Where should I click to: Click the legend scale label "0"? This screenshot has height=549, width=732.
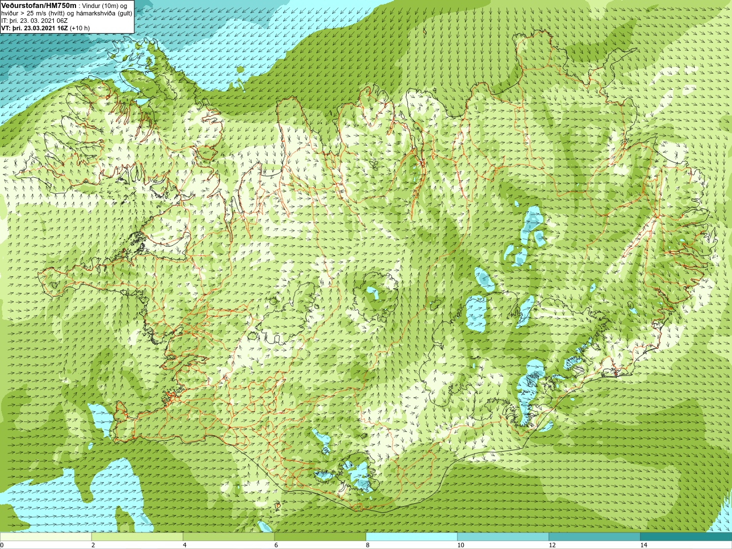coord(2,545)
